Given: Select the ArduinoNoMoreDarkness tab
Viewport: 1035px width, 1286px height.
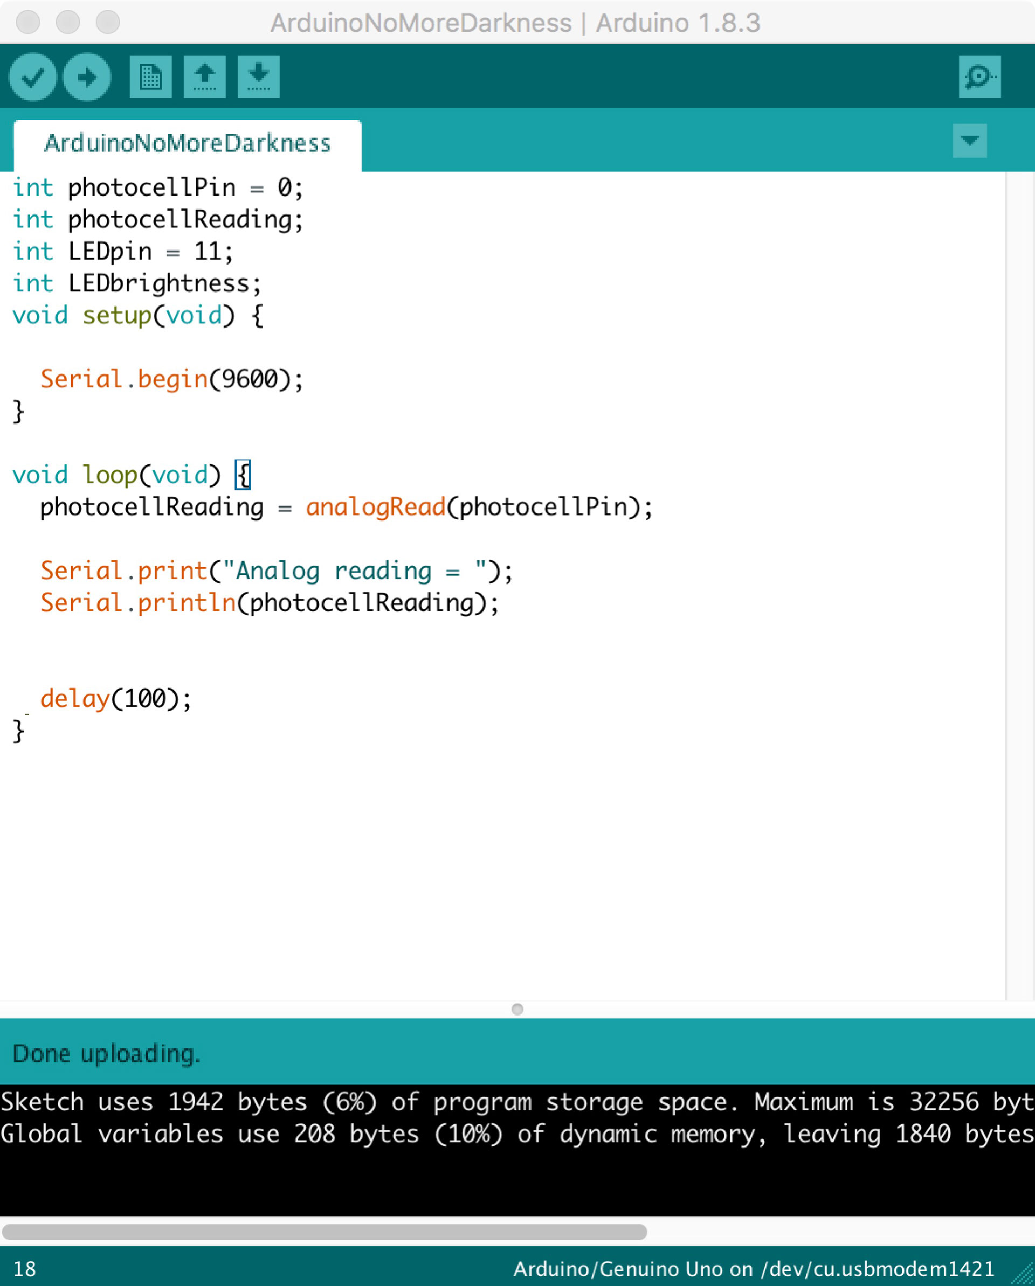Looking at the screenshot, I should [x=188, y=145].
